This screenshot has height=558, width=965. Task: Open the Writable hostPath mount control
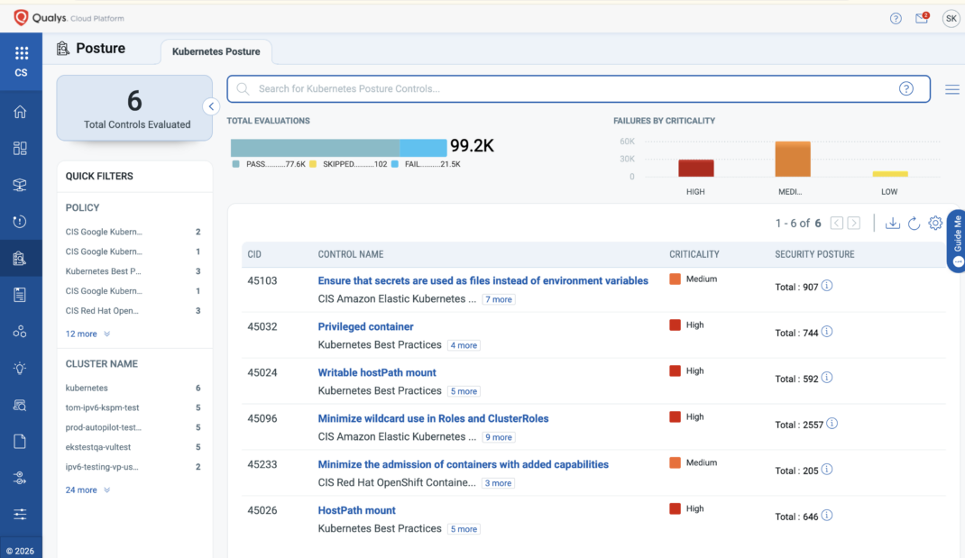pyautogui.click(x=377, y=372)
